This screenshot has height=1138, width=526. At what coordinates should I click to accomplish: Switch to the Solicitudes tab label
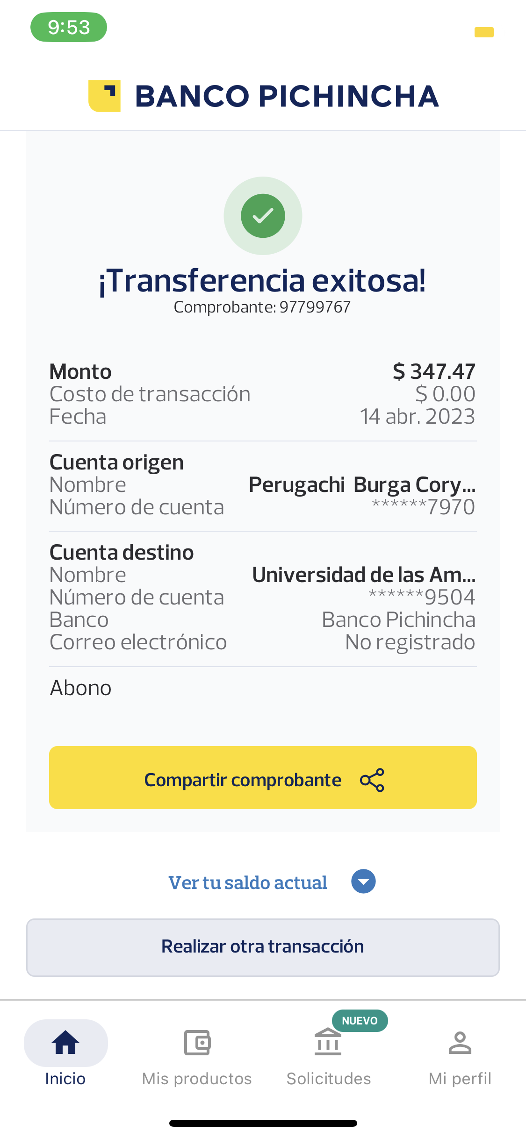pyautogui.click(x=328, y=1079)
